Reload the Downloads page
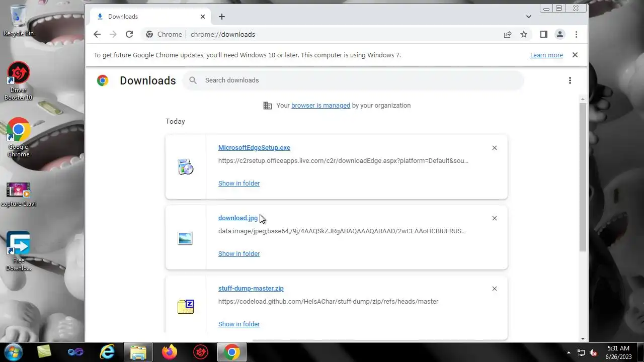Image resolution: width=644 pixels, height=362 pixels. pos(129,34)
